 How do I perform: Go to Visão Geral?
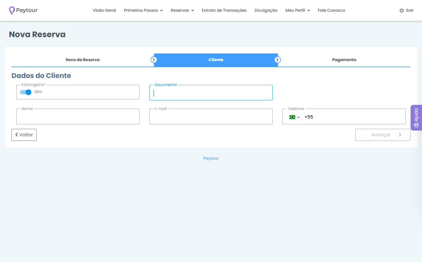click(104, 11)
